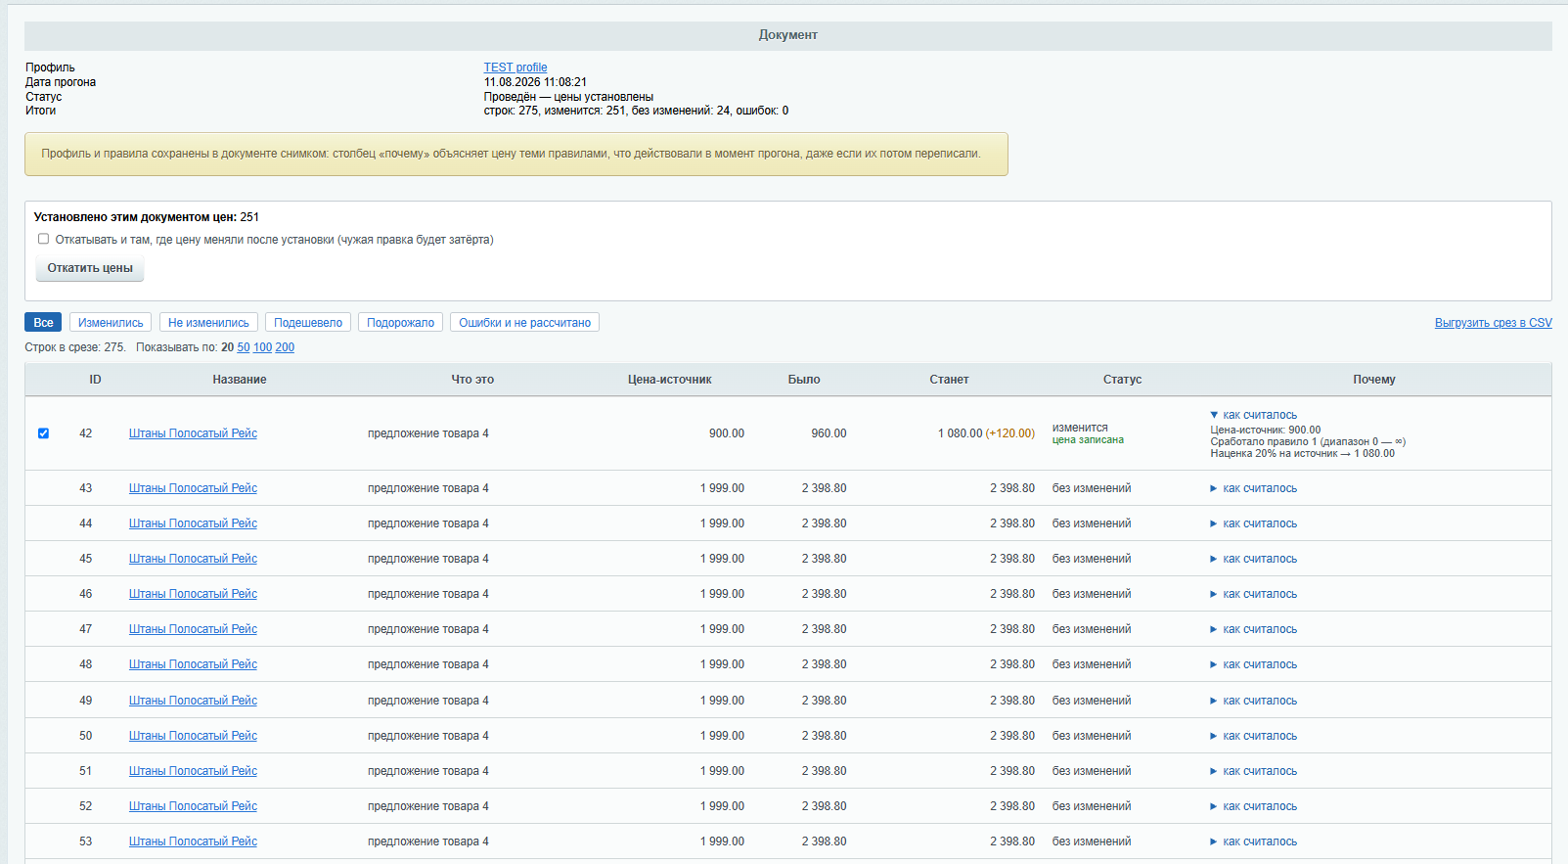Download the slice via Выгрузить срез в CSV
The width and height of the screenshot is (1568, 864).
click(x=1493, y=323)
